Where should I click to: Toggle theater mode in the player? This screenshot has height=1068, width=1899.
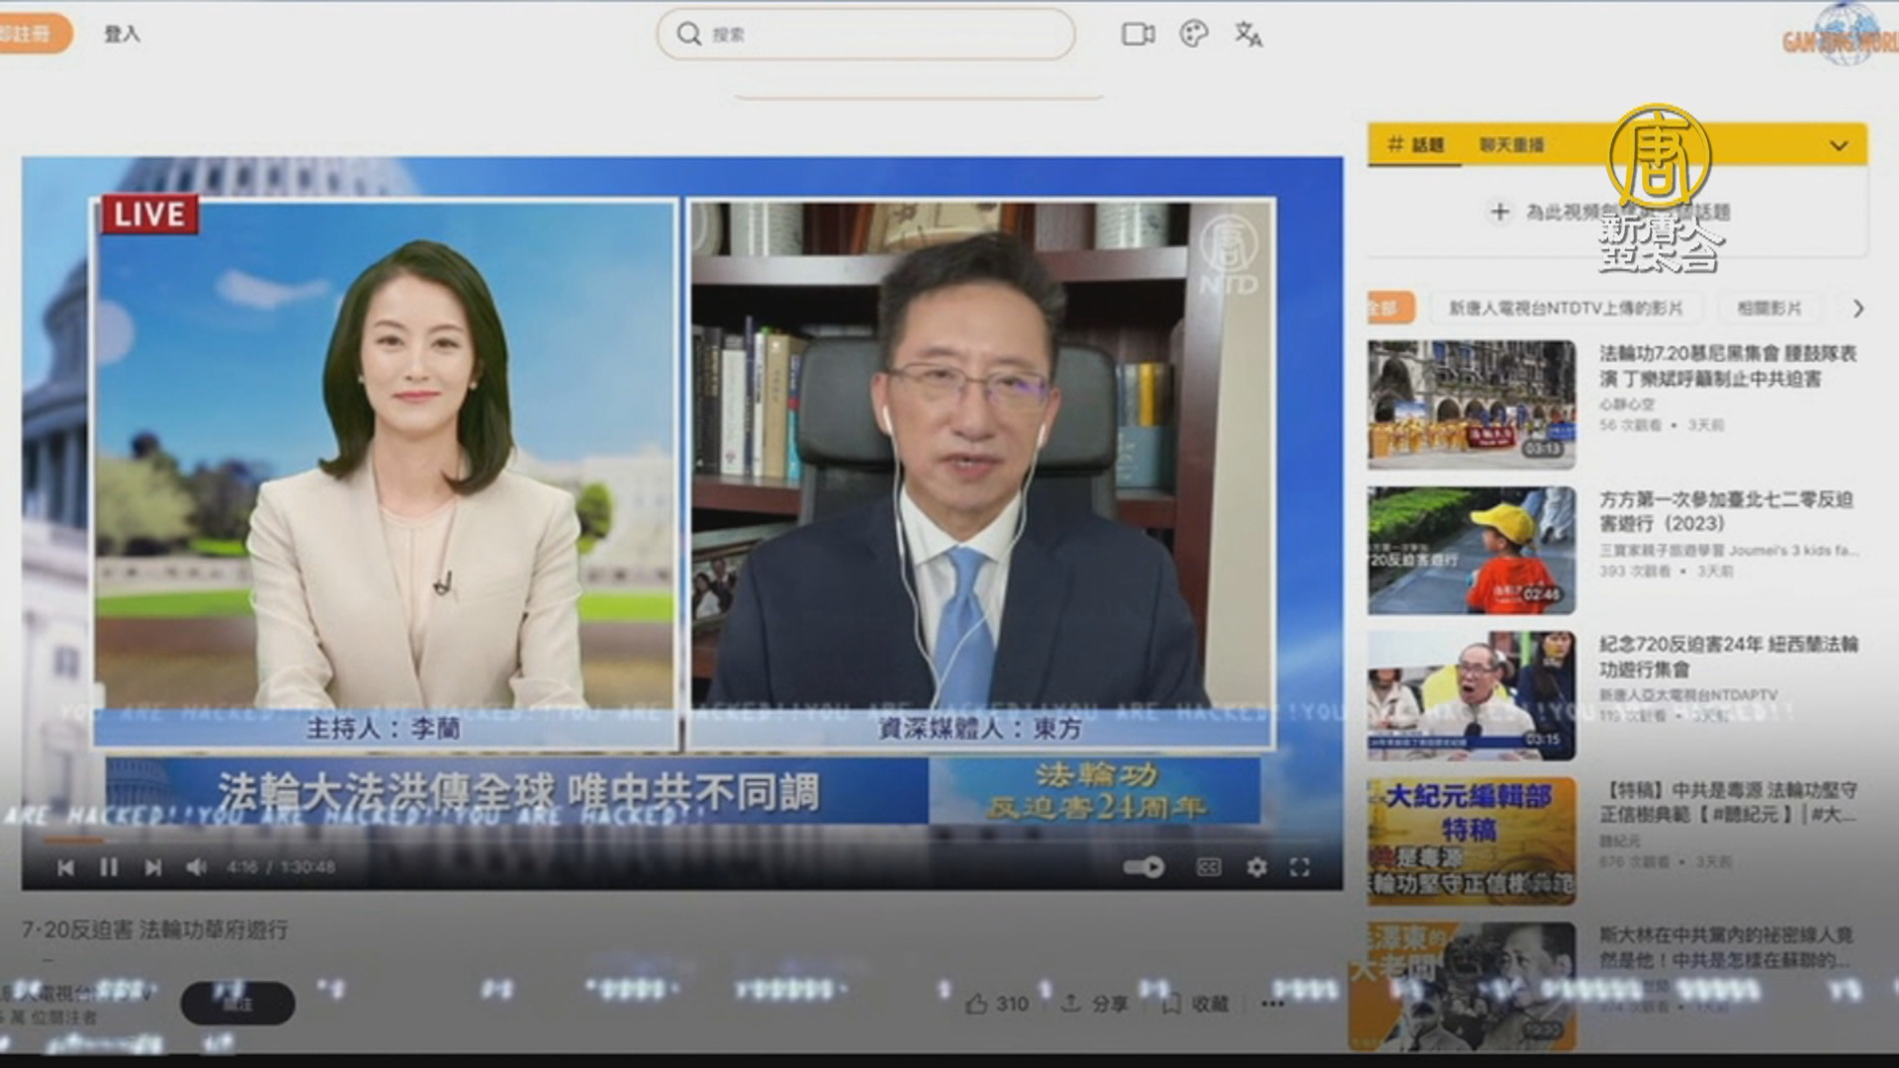click(x=1209, y=867)
